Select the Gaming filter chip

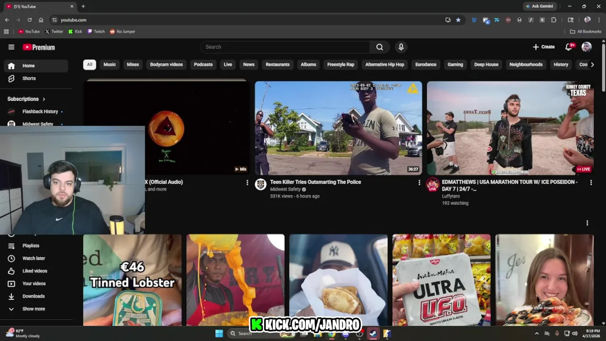click(x=455, y=64)
